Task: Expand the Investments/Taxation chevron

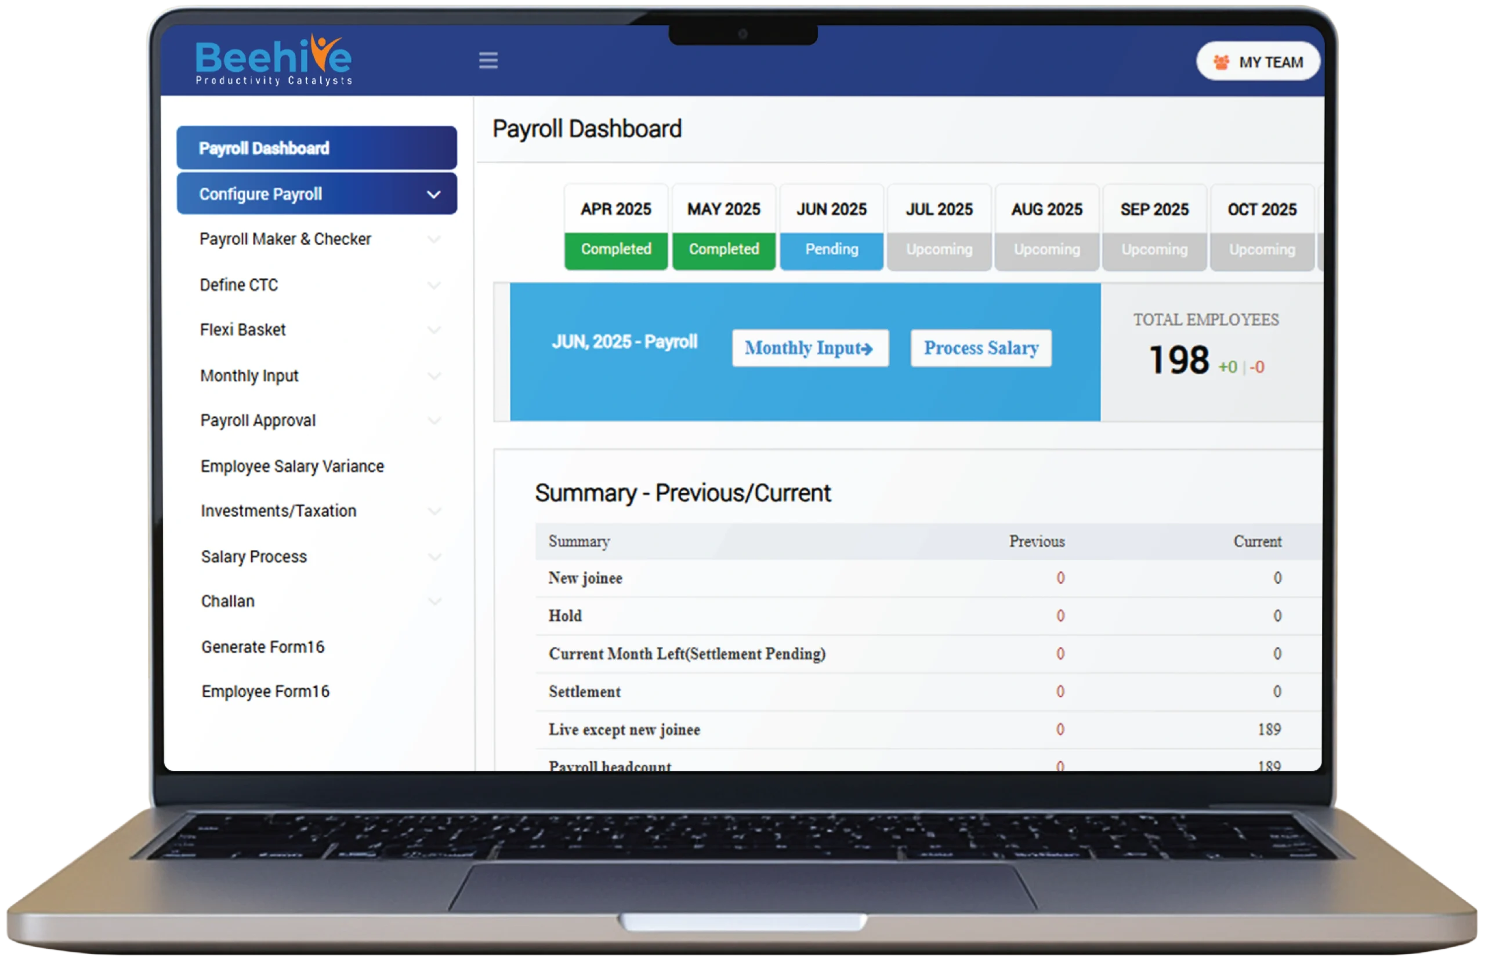Action: (x=434, y=511)
